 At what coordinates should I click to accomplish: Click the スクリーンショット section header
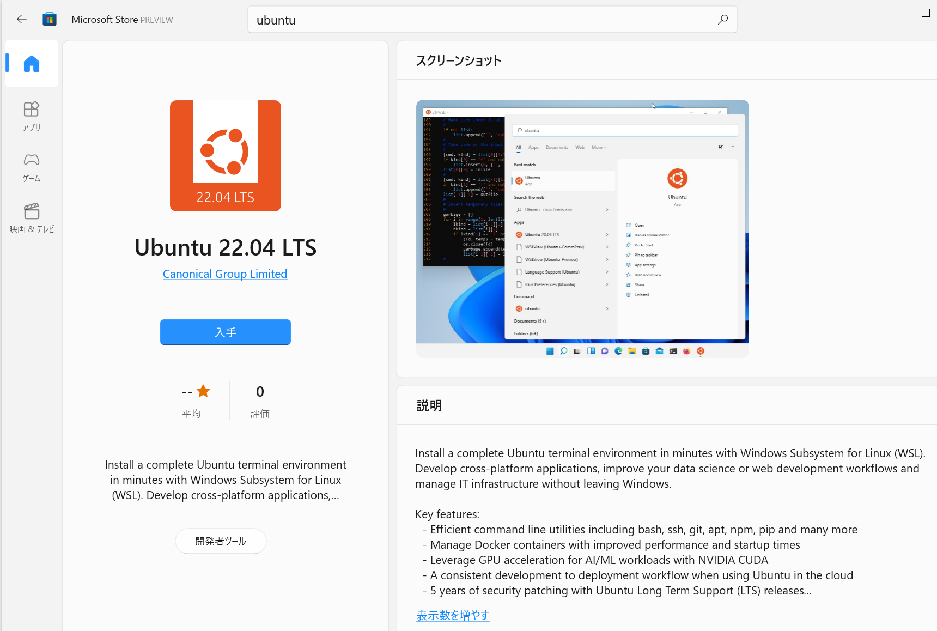click(x=459, y=60)
